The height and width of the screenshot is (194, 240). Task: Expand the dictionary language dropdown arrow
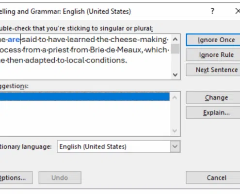(x=175, y=146)
